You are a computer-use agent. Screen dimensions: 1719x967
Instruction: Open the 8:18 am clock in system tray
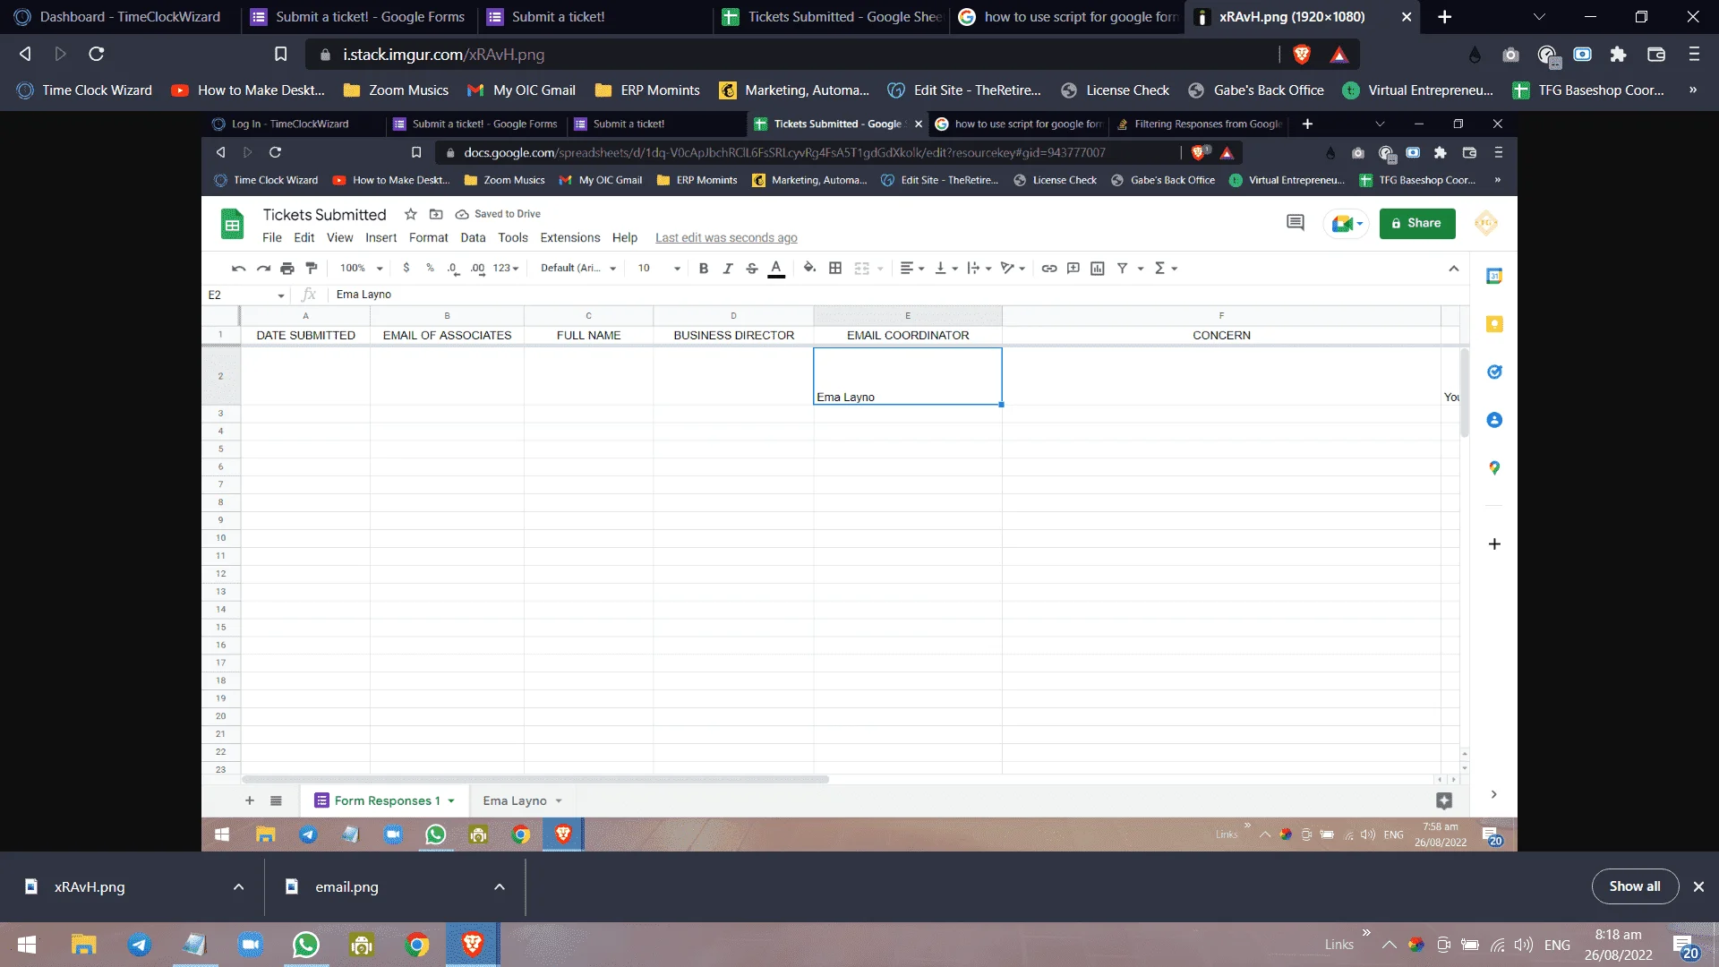(x=1618, y=945)
